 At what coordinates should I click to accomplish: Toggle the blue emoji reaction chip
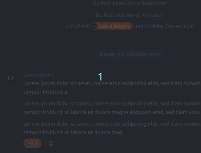[32, 143]
